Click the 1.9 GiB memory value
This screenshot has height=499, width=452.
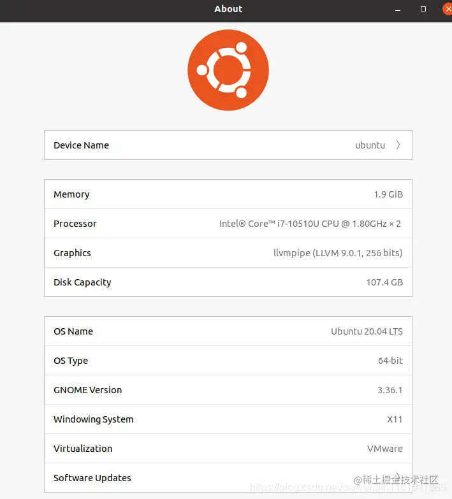pos(388,194)
